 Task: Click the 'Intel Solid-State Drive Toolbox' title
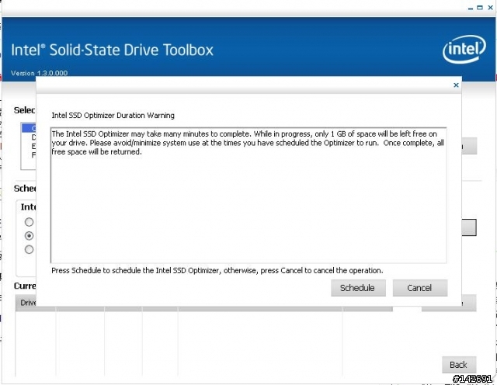coord(112,50)
